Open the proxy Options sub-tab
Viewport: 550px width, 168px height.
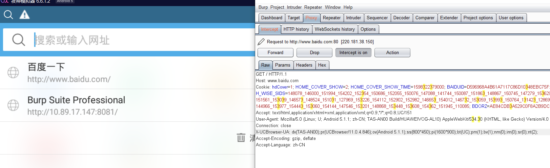point(368,29)
